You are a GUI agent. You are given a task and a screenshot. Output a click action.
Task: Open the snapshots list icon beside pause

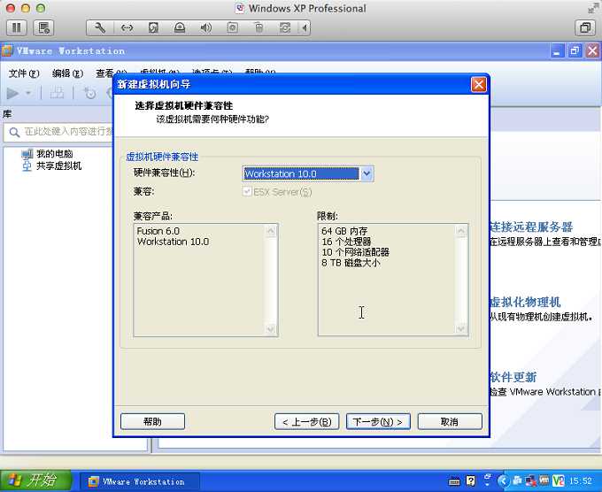[43, 27]
